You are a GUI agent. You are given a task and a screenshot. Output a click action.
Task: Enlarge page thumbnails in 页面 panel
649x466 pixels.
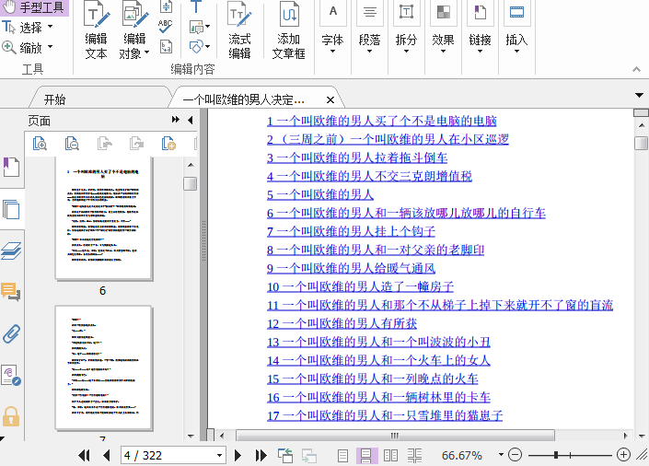40,144
